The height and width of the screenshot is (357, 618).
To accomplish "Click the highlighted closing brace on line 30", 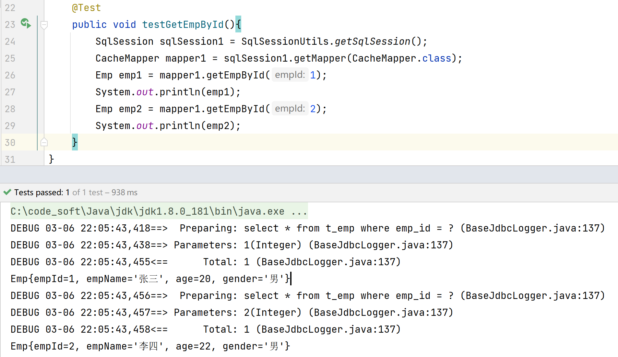I will pos(75,142).
